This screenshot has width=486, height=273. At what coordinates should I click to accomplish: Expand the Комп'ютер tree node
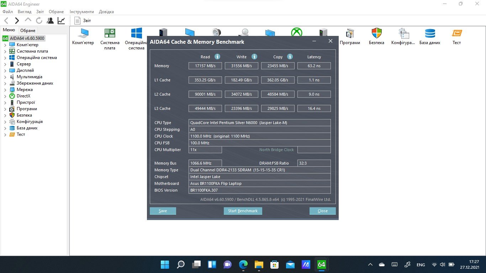tap(5, 45)
